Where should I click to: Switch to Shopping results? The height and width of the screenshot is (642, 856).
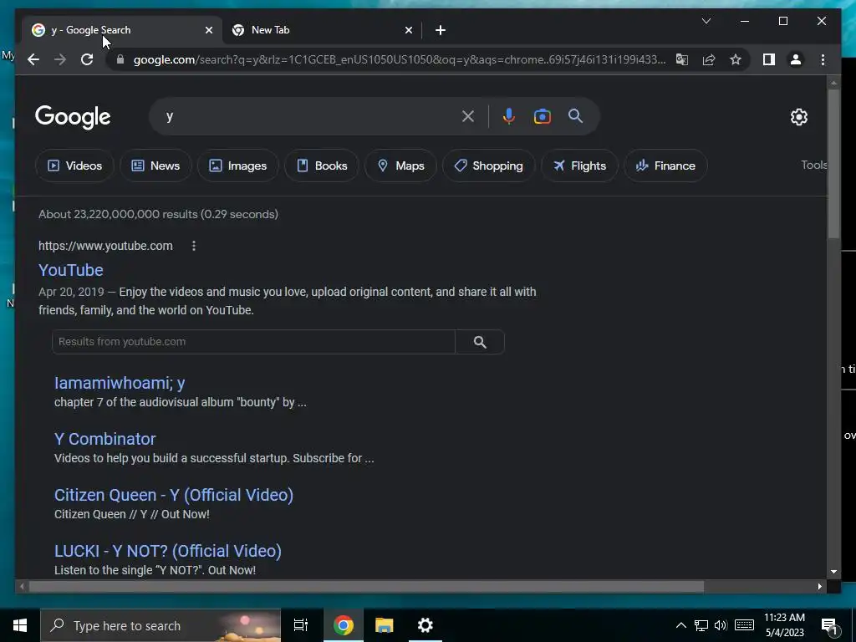point(488,166)
